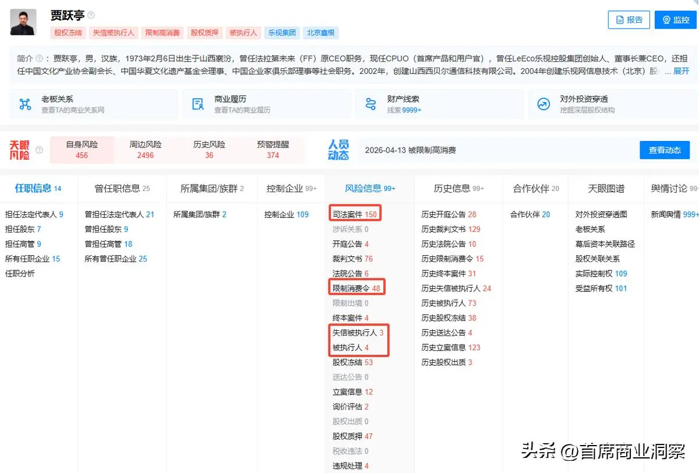Open 幕后资本关联路径 entry
This screenshot has height=473, width=699.
605,243
